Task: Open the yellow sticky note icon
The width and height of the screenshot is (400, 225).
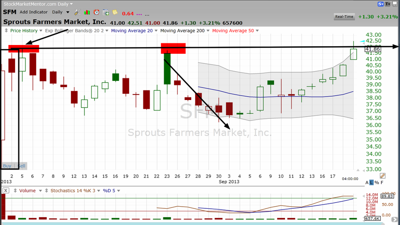Action: (x=115, y=12)
